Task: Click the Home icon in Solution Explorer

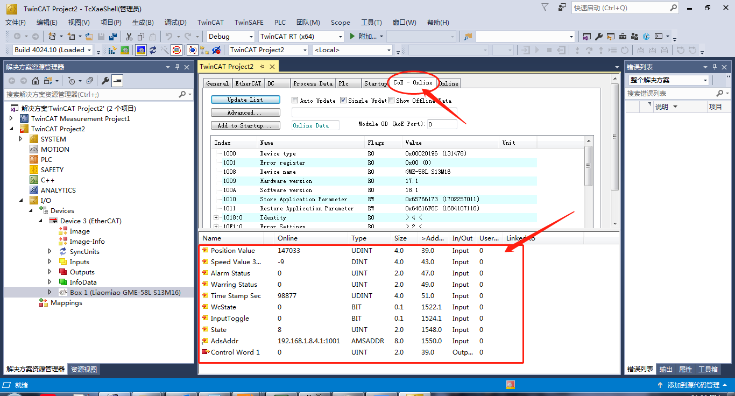Action: point(36,81)
